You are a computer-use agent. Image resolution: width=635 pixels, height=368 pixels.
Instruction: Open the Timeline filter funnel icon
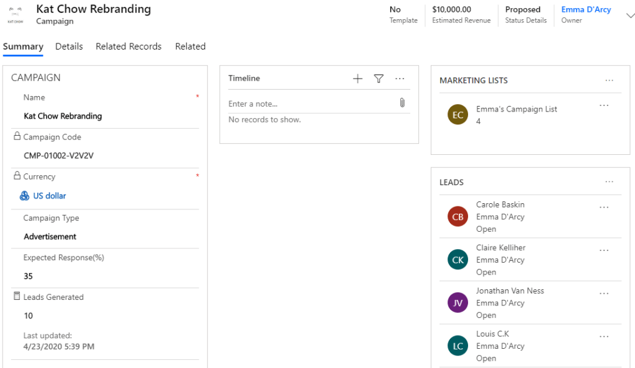pos(379,79)
